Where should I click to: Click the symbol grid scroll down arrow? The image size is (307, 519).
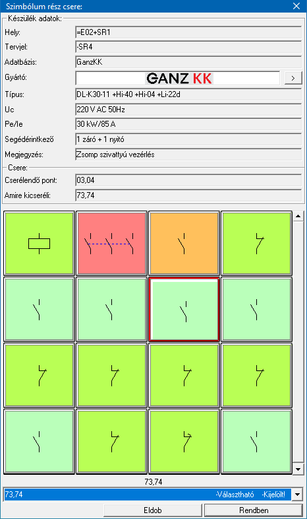click(x=298, y=469)
